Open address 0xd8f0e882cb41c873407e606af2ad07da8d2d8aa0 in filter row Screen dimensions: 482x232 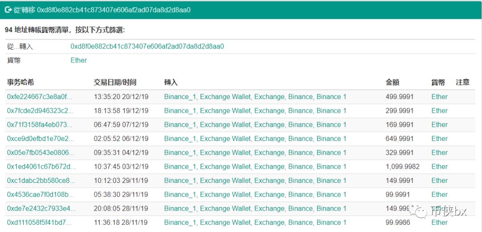(x=147, y=46)
